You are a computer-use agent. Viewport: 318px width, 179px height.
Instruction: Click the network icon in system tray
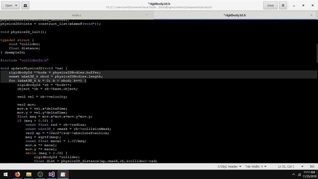(299, 175)
